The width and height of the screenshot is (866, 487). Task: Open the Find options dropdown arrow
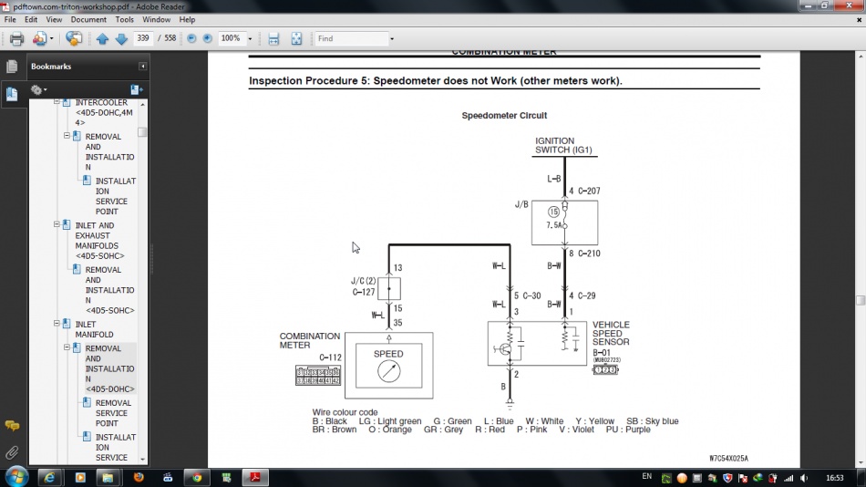392,38
